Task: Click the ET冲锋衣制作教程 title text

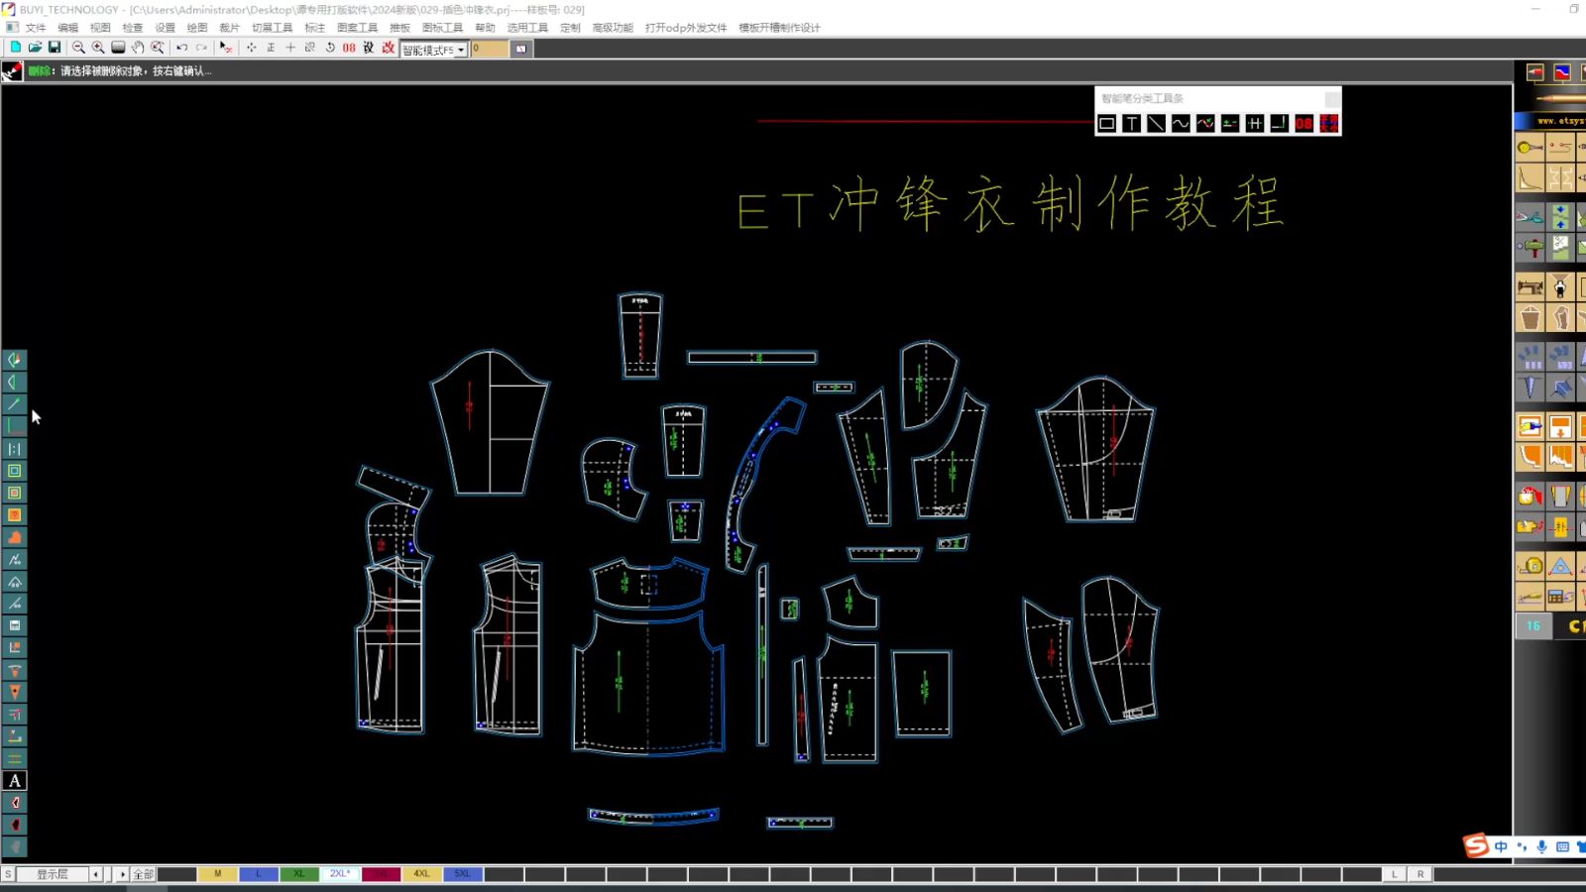Action: [1010, 204]
